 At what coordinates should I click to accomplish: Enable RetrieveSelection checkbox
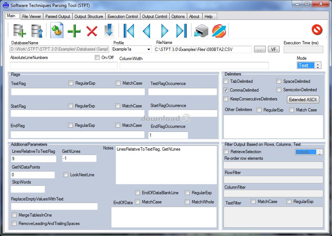click(x=226, y=152)
